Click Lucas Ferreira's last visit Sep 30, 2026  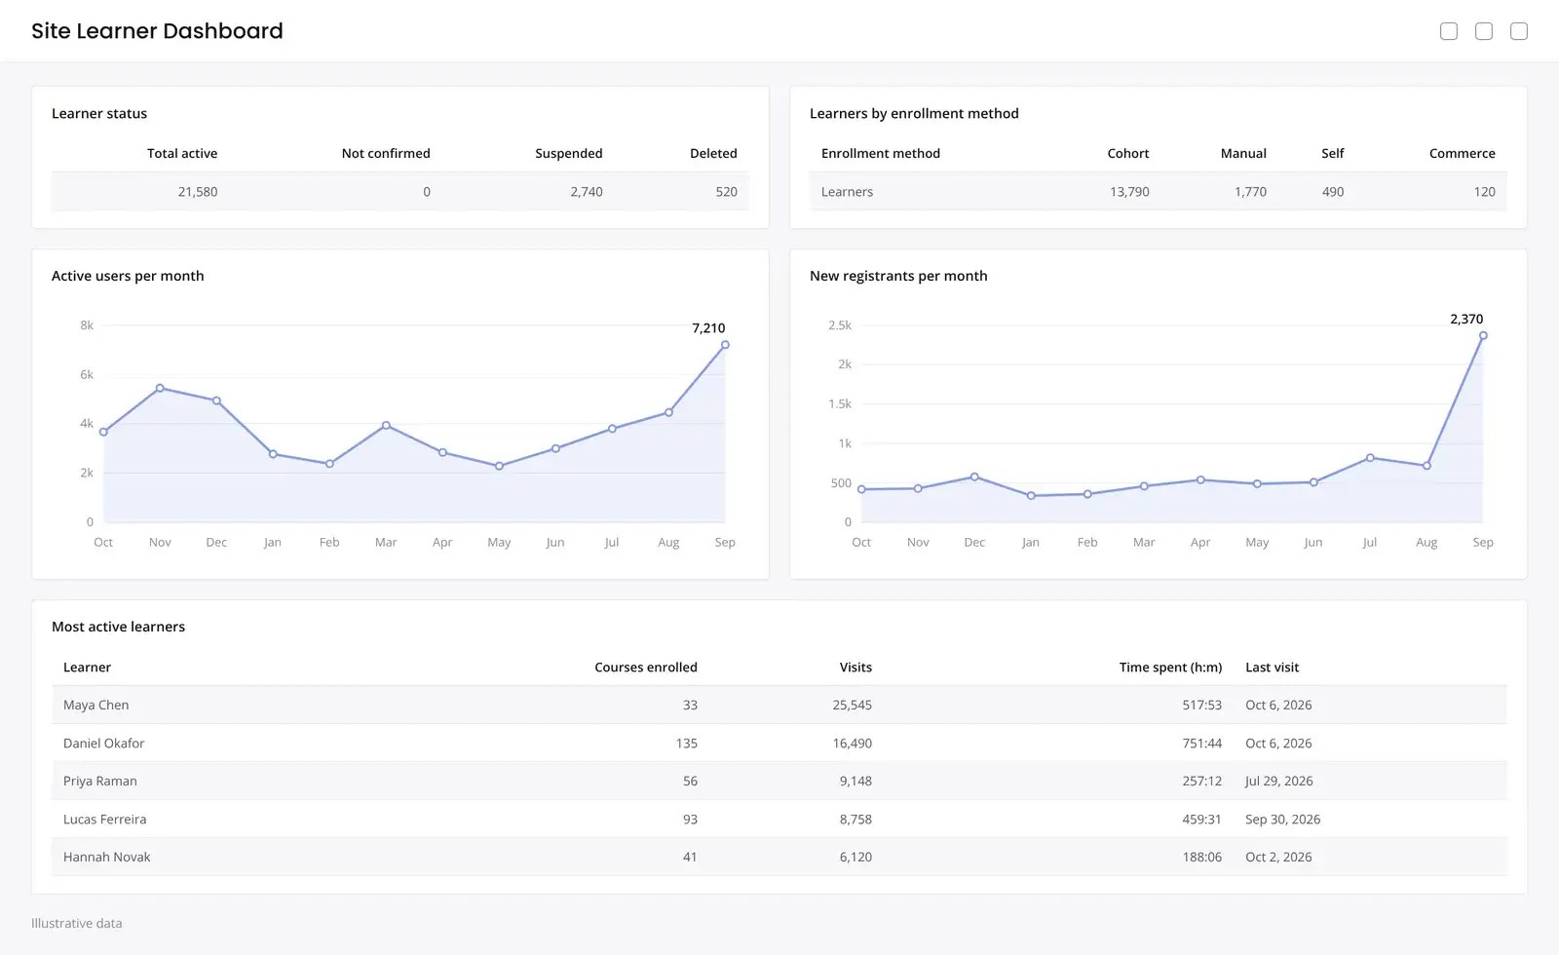coord(1282,819)
